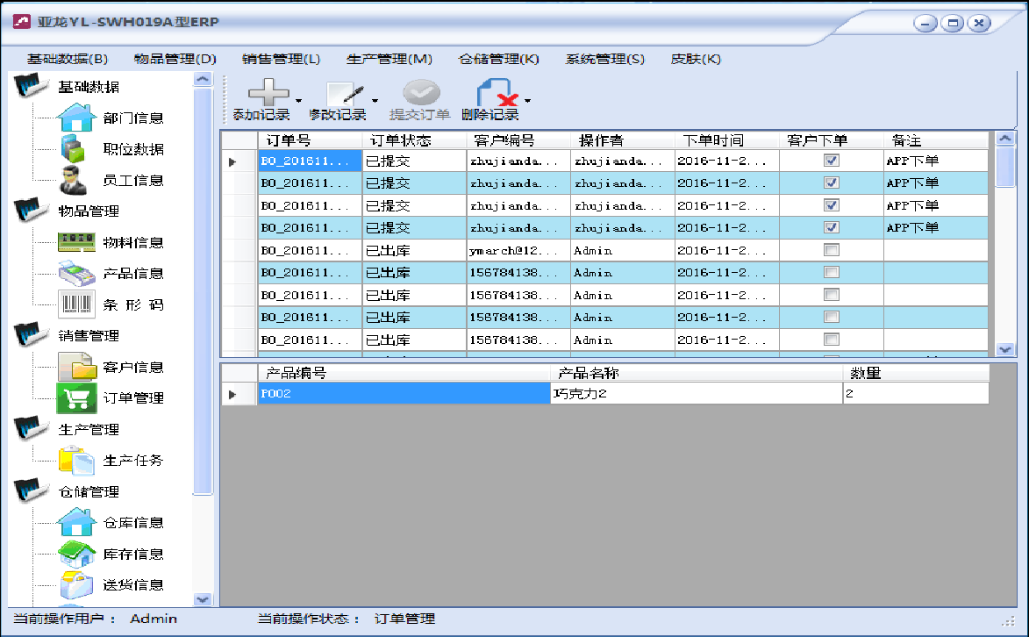The image size is (1029, 637).
Task: Select product name cell 巧克力2
Action: pyautogui.click(x=697, y=393)
